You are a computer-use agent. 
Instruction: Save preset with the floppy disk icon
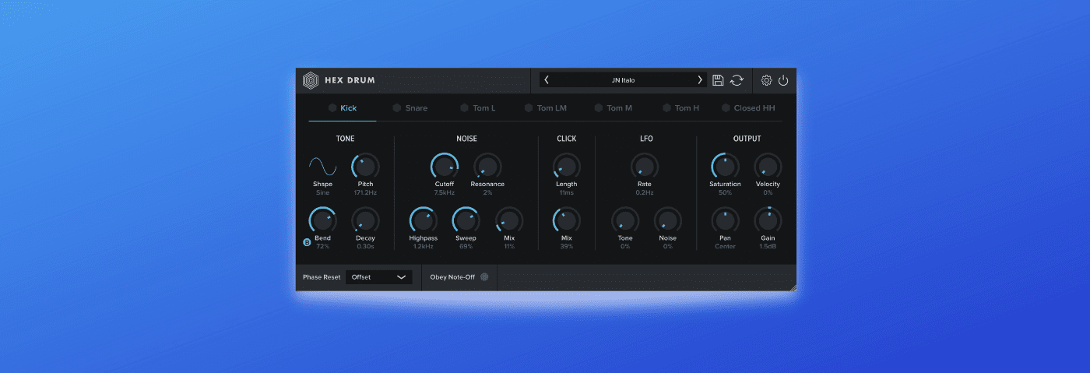click(x=718, y=80)
